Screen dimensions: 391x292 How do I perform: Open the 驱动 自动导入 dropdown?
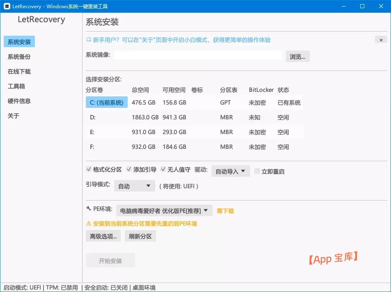pos(230,171)
